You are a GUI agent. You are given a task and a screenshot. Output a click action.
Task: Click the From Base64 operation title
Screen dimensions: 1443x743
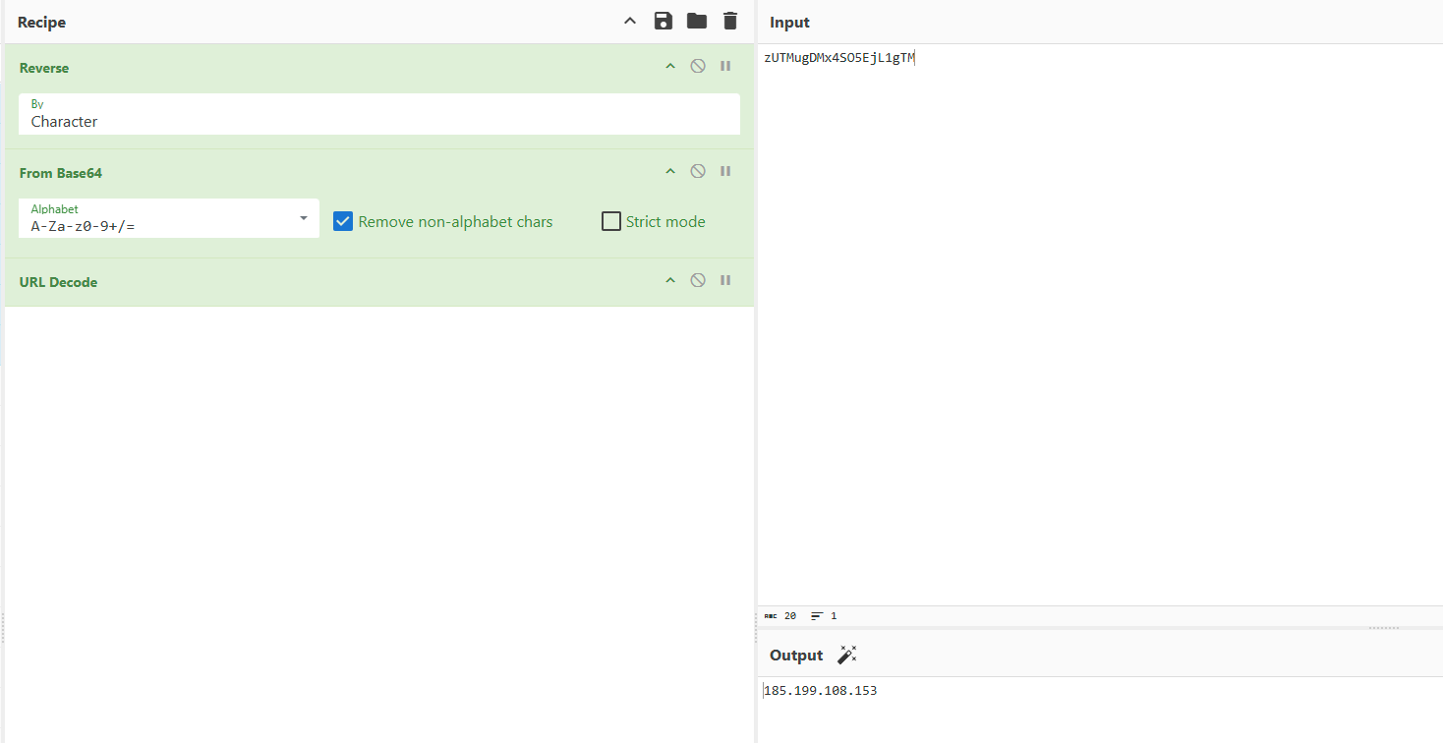[x=61, y=173]
